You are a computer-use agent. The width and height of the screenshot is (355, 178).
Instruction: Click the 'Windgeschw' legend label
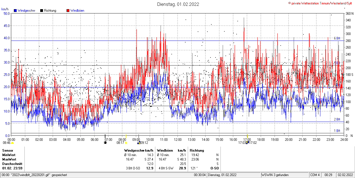click(26, 11)
